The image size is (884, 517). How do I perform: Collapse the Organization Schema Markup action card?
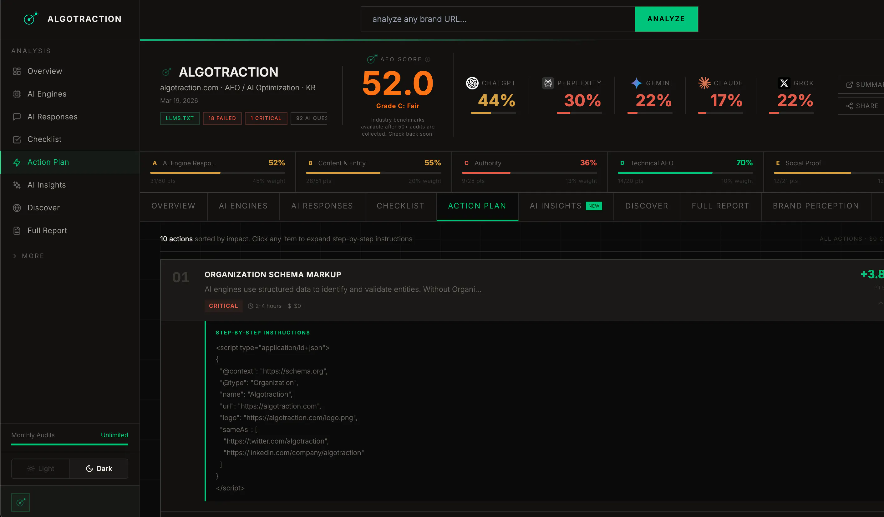(x=881, y=303)
